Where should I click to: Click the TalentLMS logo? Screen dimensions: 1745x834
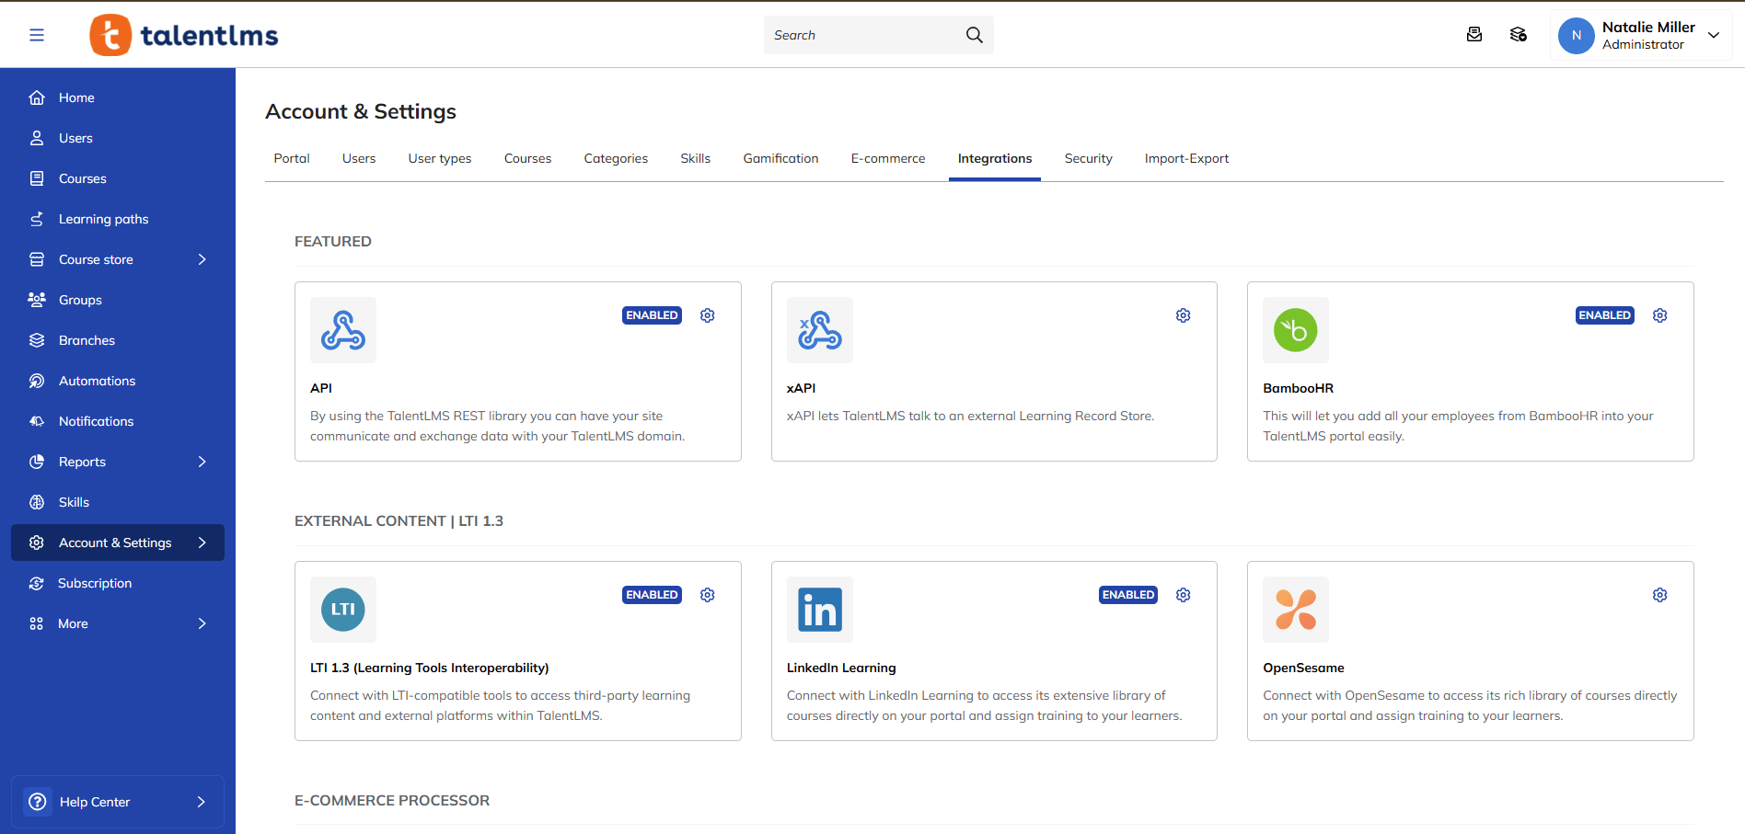tap(183, 34)
